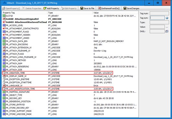Click clock icon beside PR_CREATION_TIME

pyautogui.click(x=4, y=73)
